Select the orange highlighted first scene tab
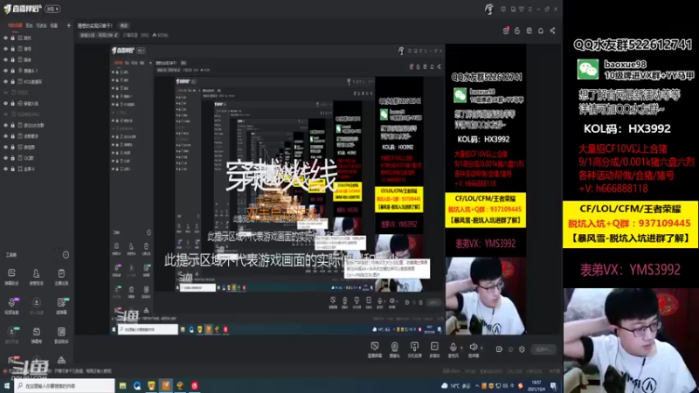 click(x=15, y=26)
